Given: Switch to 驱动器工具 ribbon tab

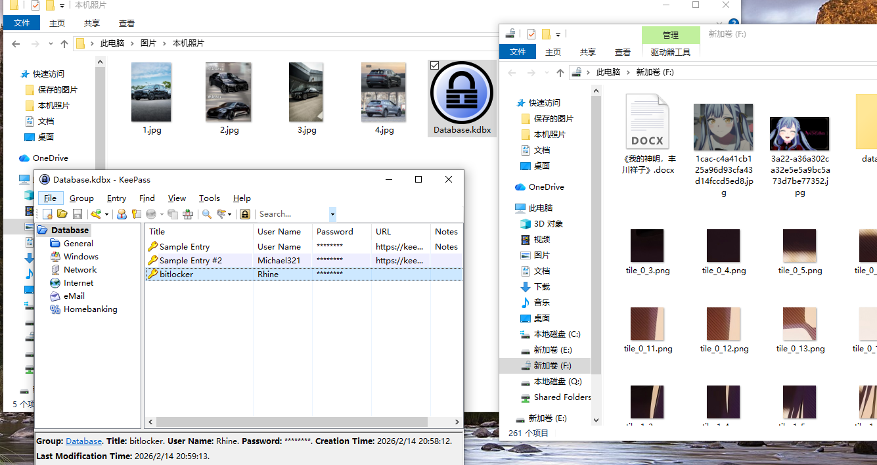Looking at the screenshot, I should coord(671,52).
